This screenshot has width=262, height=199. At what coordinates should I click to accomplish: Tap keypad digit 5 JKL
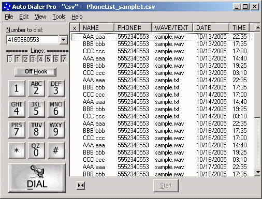(36, 109)
